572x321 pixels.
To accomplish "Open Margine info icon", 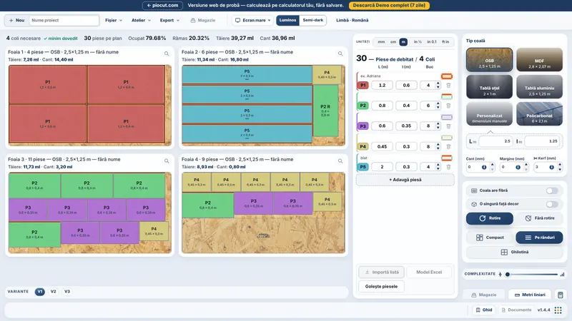I will [518, 167].
